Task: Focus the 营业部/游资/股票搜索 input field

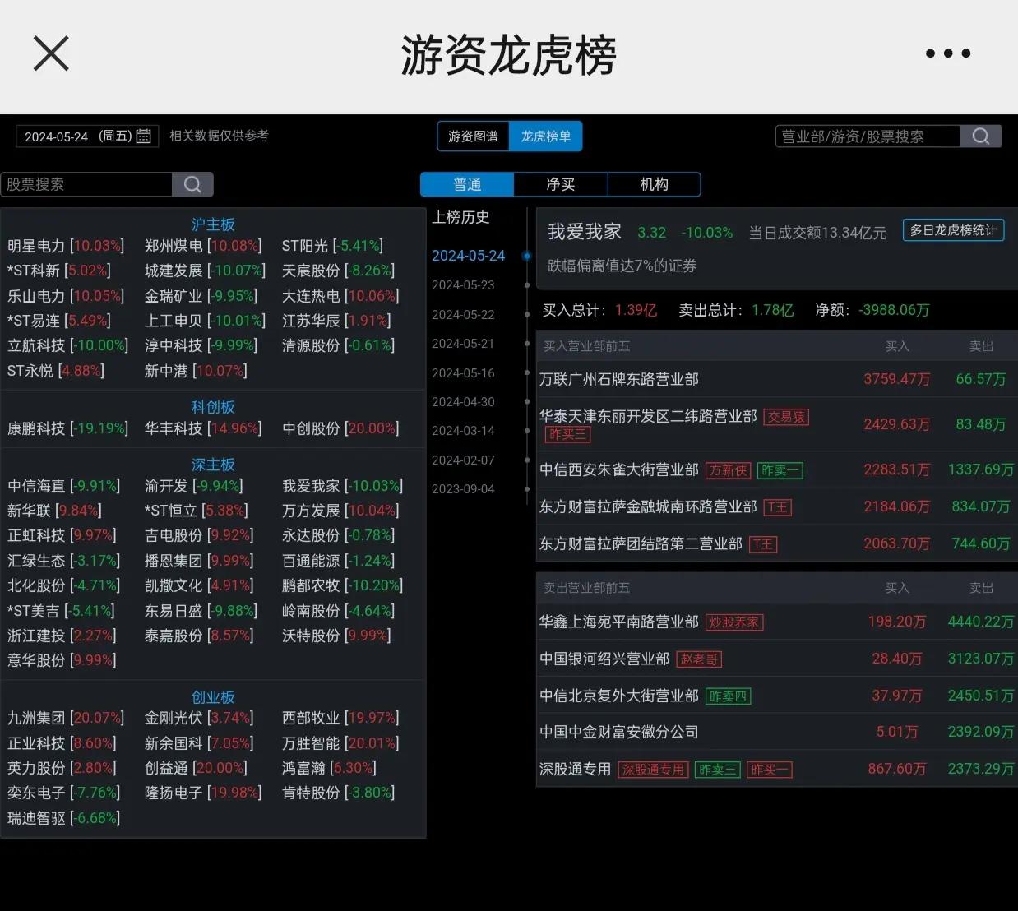Action: click(x=868, y=136)
